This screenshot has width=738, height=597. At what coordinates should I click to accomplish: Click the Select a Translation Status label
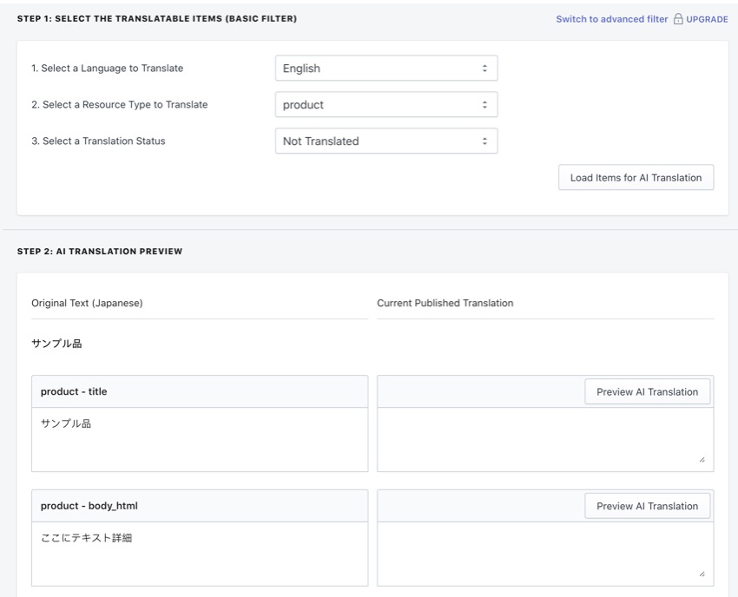[x=98, y=141]
